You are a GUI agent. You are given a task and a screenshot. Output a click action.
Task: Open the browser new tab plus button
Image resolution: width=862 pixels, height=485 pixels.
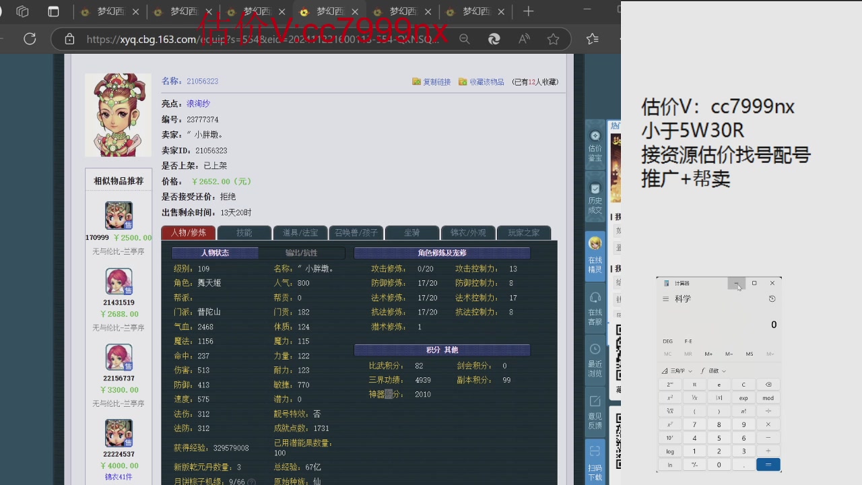528,11
